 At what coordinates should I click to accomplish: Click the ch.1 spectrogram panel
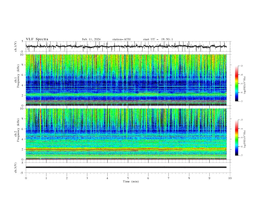click(x=126, y=80)
